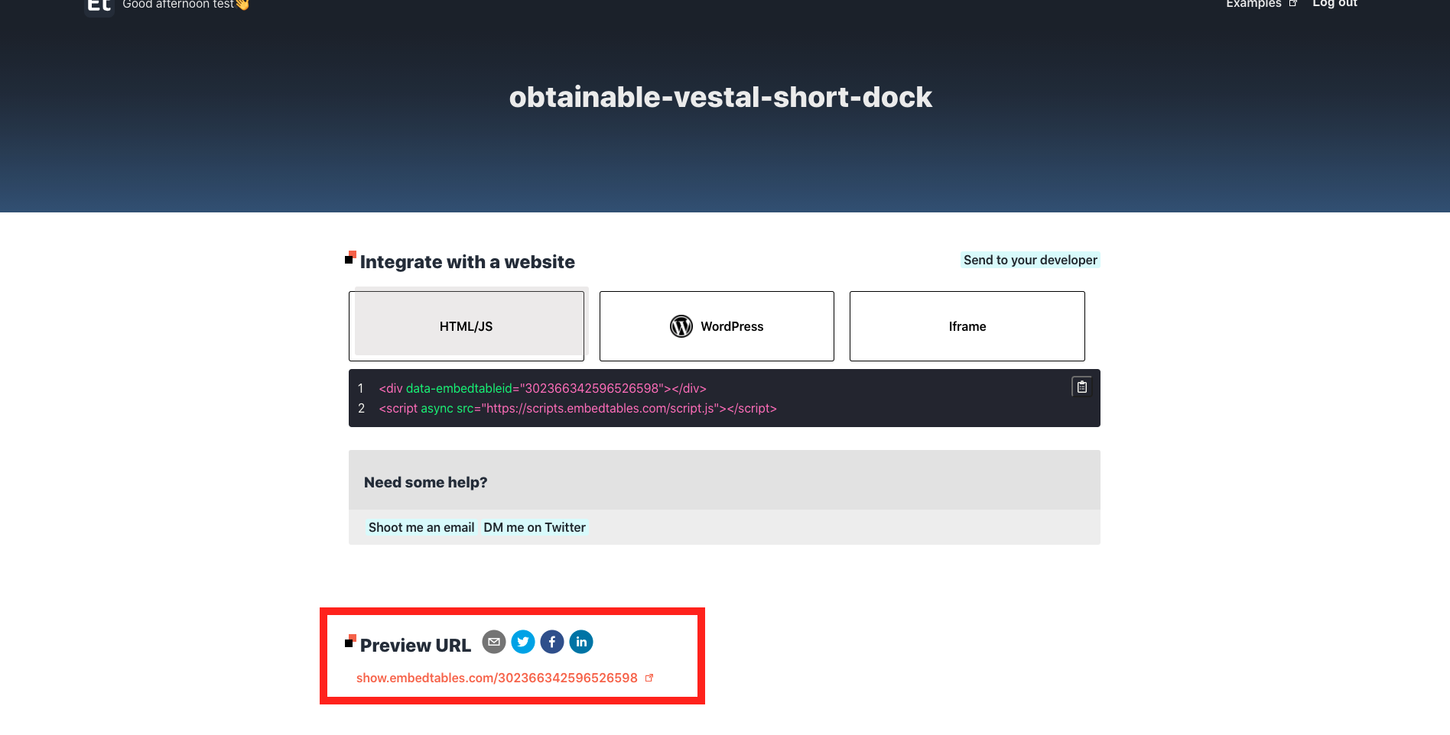Image resolution: width=1450 pixels, height=735 pixels.
Task: Click DM me on Twitter
Action: point(535,527)
